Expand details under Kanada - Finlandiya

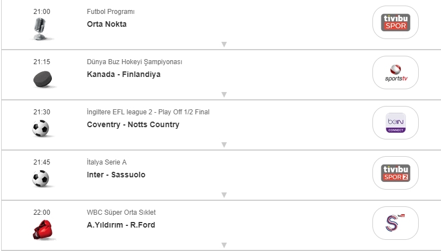pyautogui.click(x=224, y=94)
